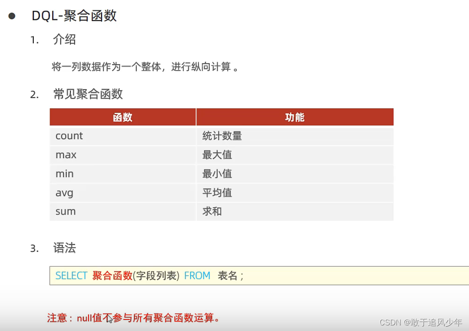This screenshot has width=469, height=331.
Task: Click the avg function row
Action: pos(64,193)
